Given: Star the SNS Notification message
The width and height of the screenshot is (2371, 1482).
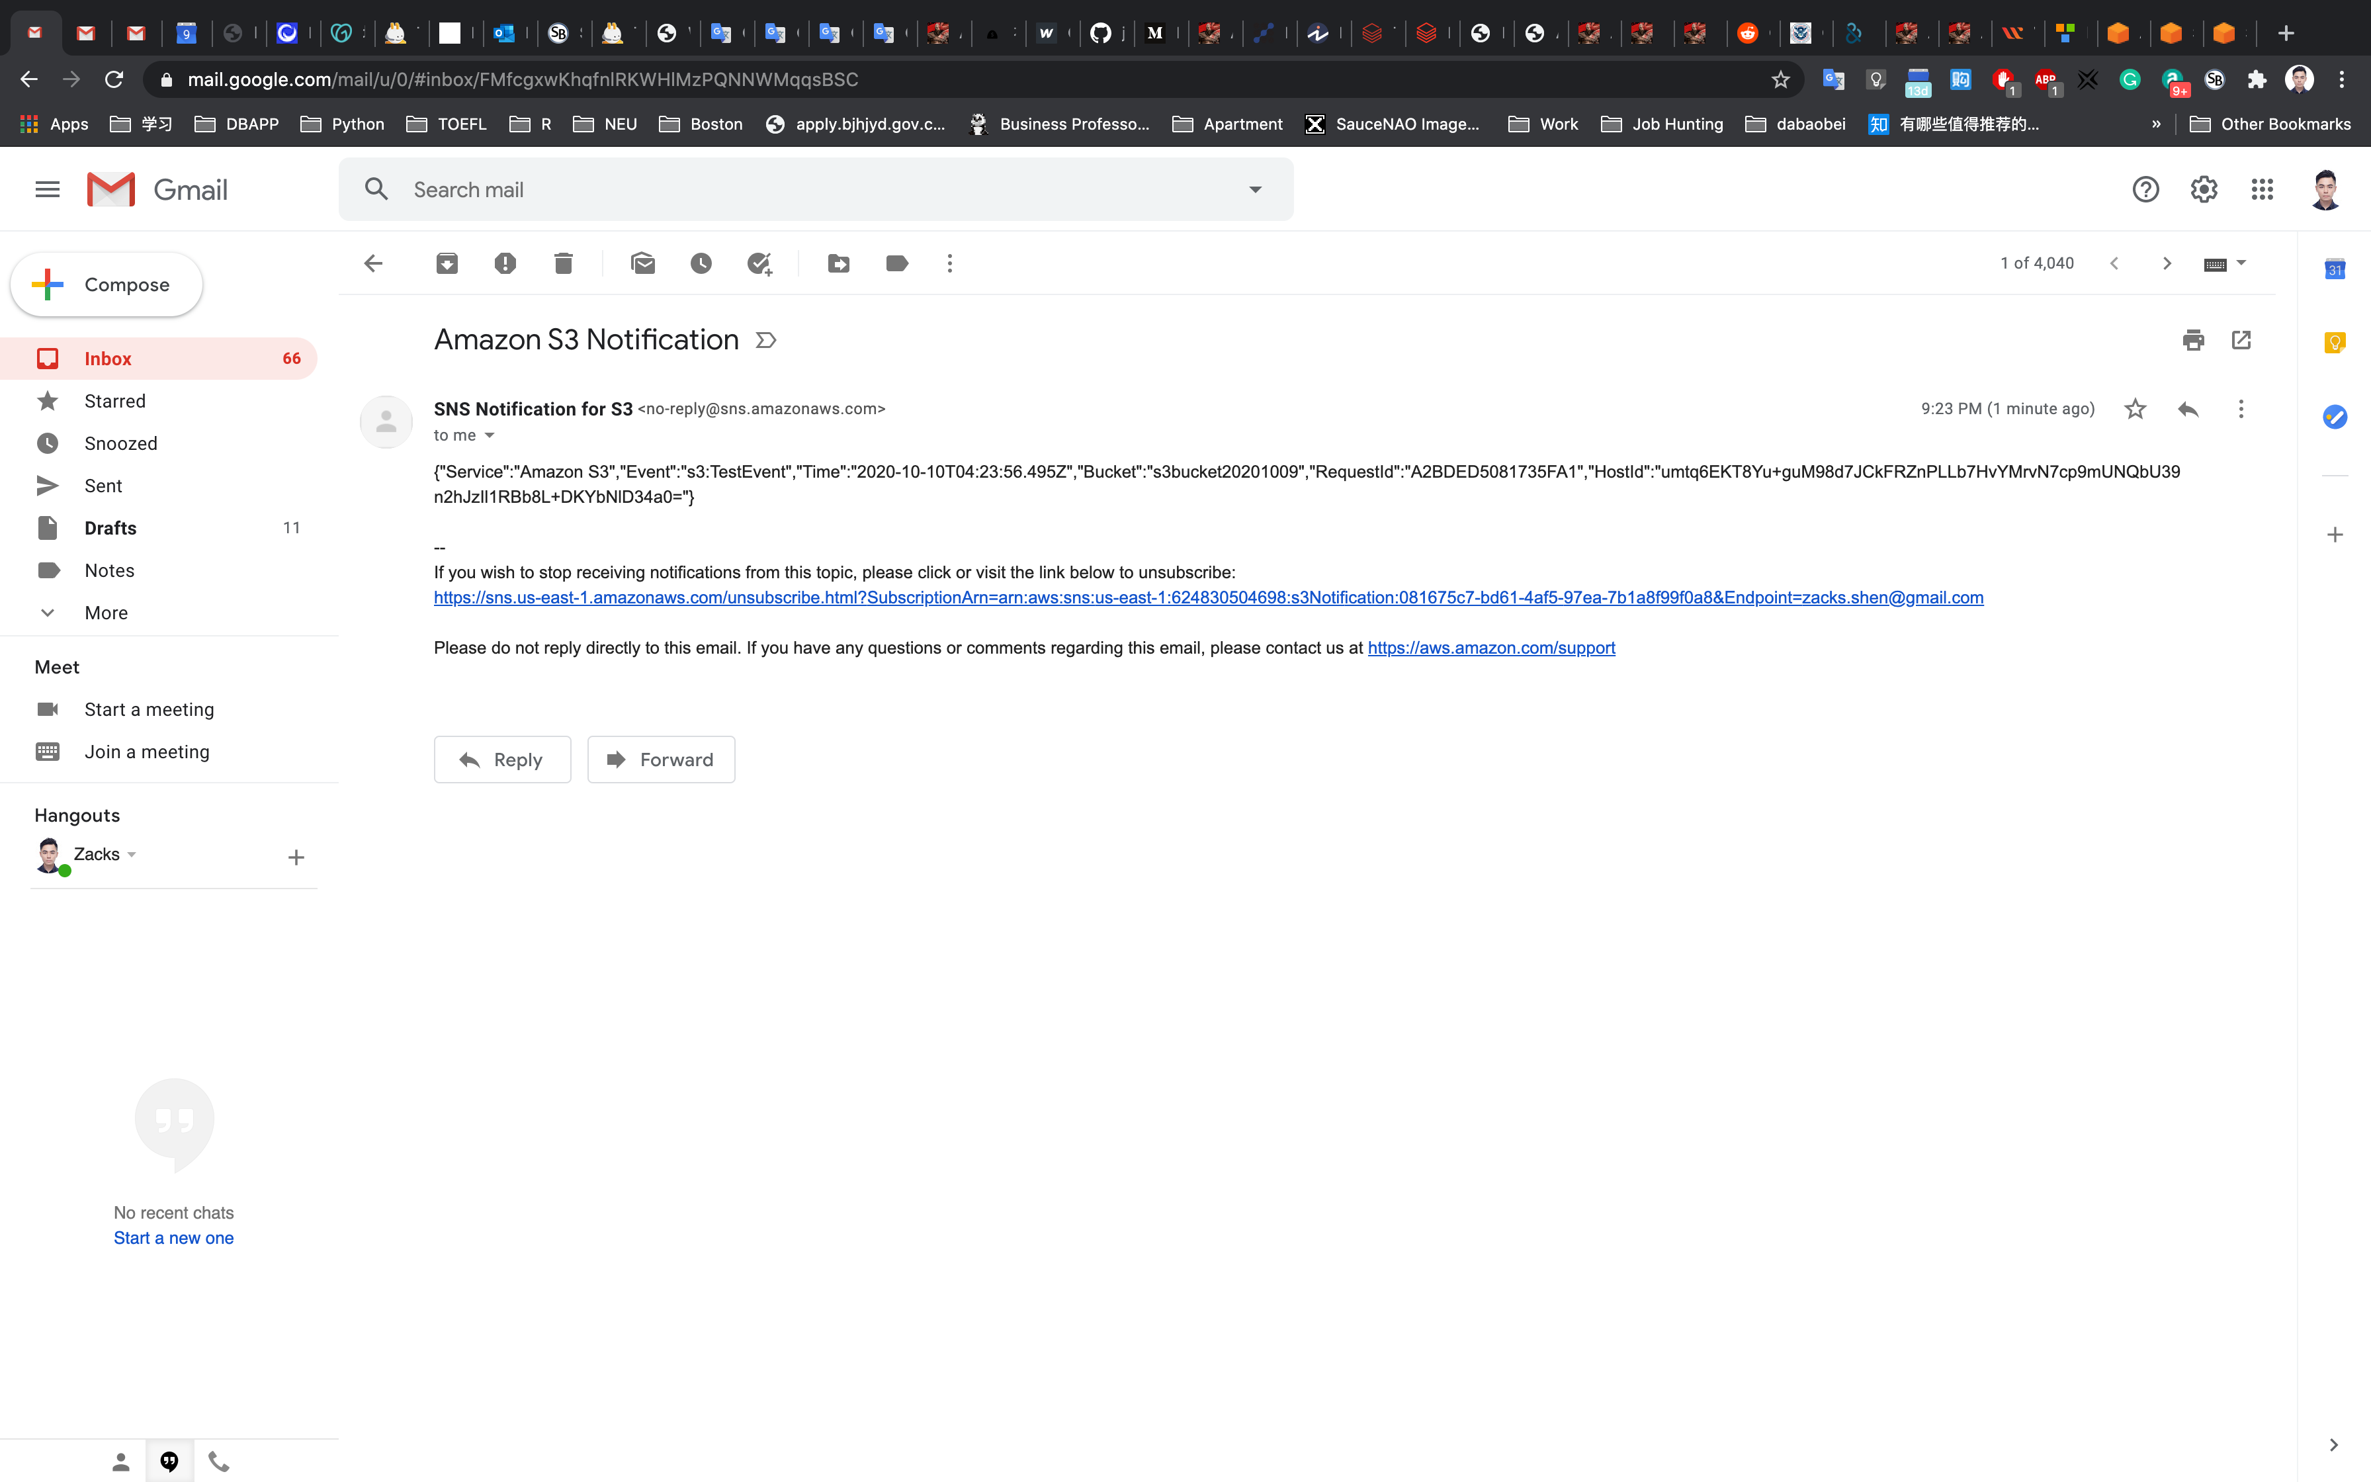Looking at the screenshot, I should (2135, 409).
